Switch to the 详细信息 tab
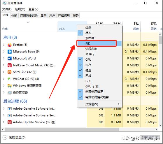This screenshot has width=163, height=144. tap(64, 15)
